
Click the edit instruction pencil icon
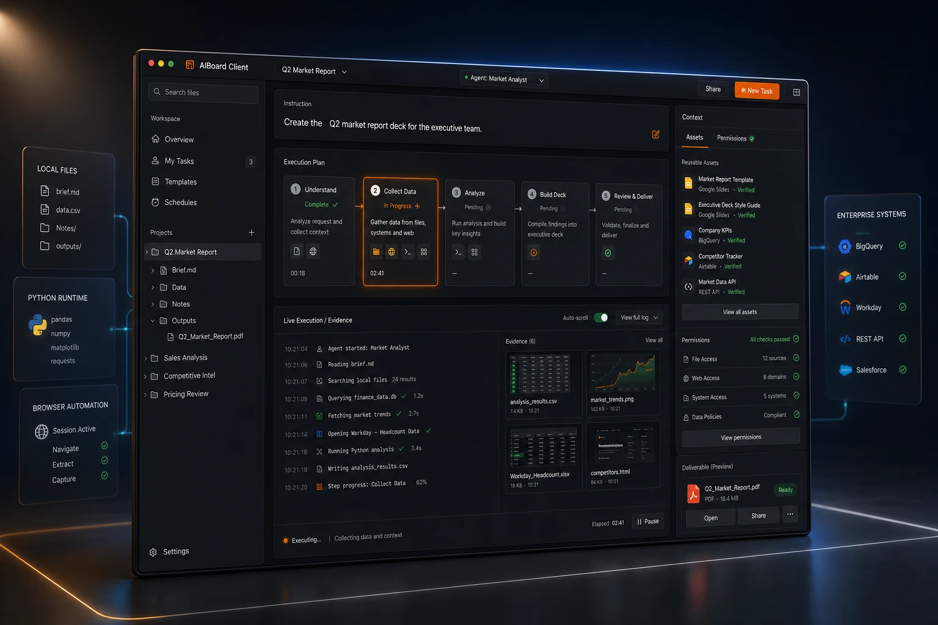pyautogui.click(x=655, y=134)
